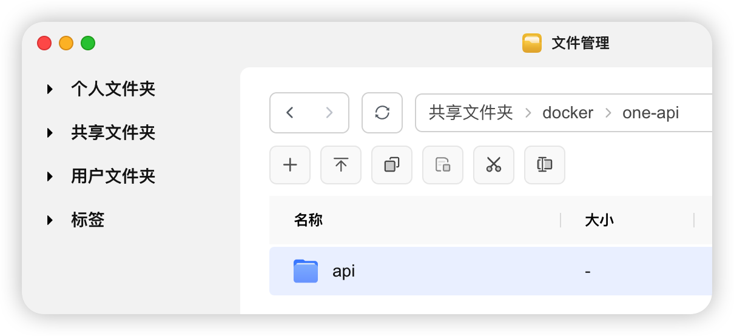Select 用户文件夹 label in the sidebar

113,176
